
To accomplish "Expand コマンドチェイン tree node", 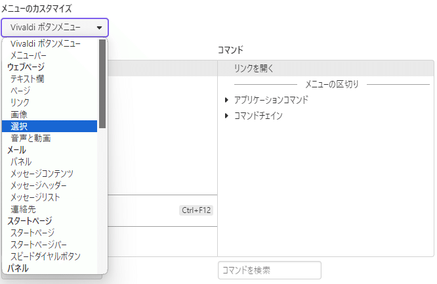I will click(x=226, y=116).
